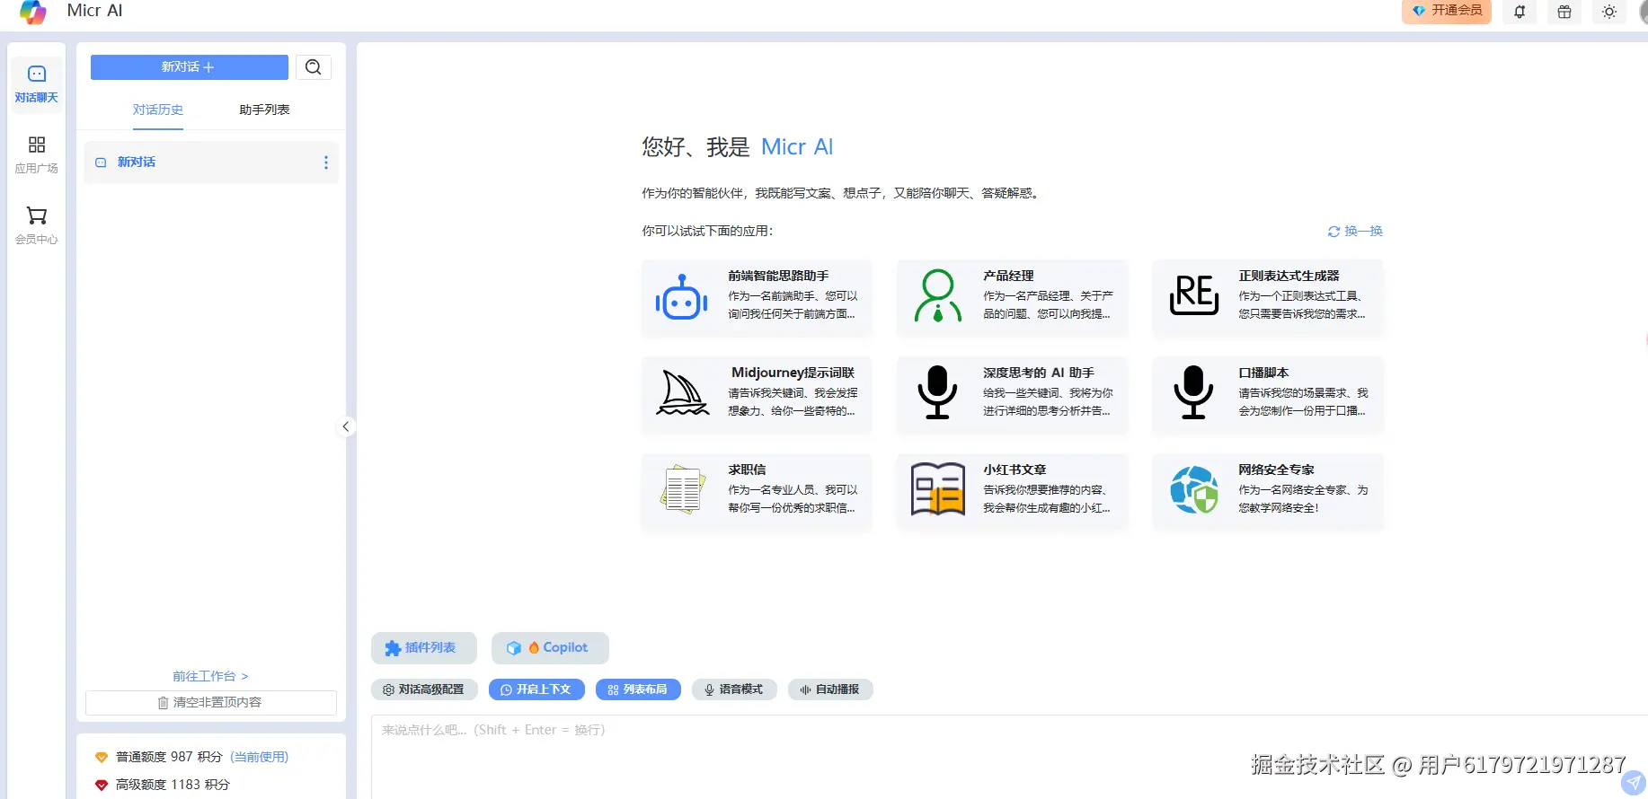
Task: Collapse the sidebar with the chevron handle
Action: tap(346, 426)
